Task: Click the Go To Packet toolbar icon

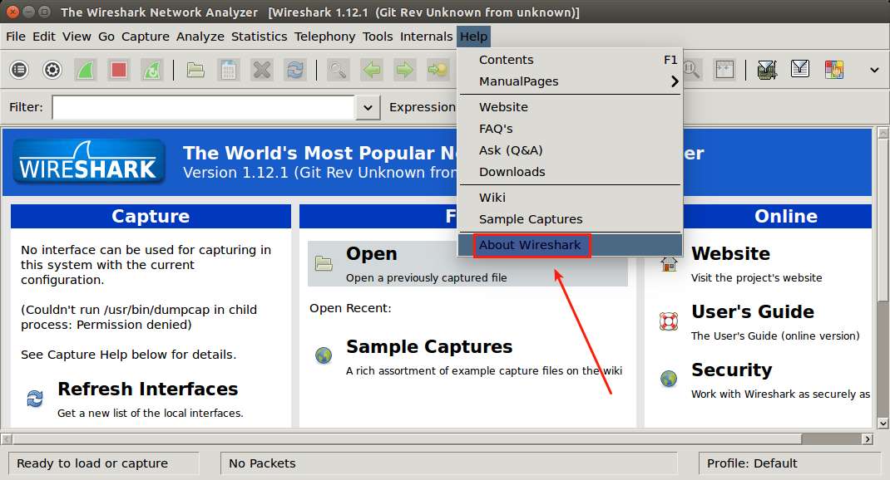Action: click(438, 70)
